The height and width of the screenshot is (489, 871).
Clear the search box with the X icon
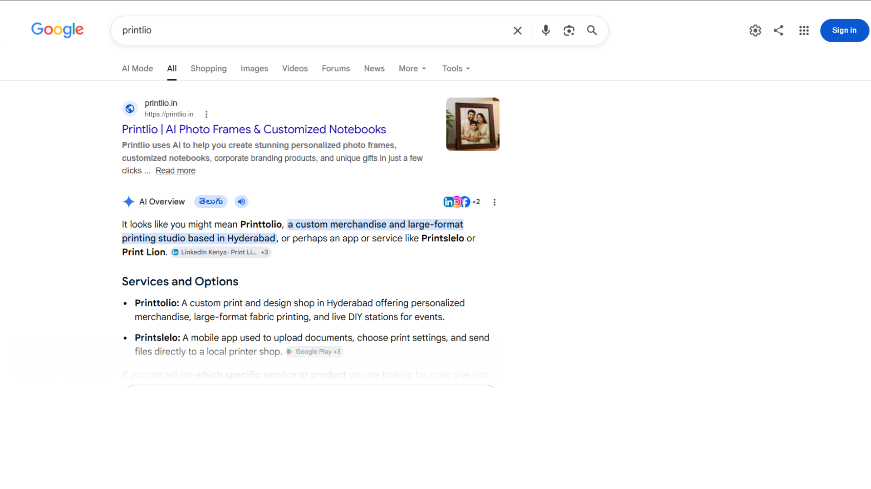[x=518, y=30]
